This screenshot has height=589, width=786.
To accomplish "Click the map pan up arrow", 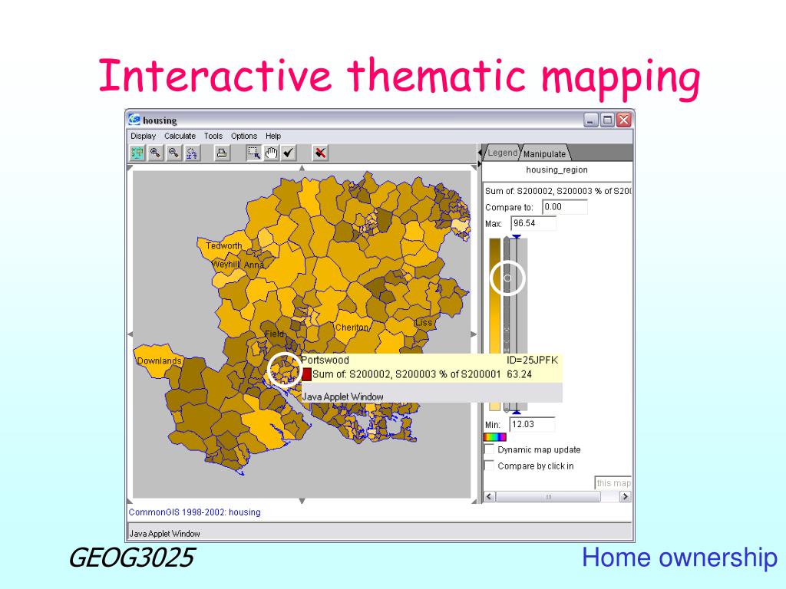I will (302, 168).
